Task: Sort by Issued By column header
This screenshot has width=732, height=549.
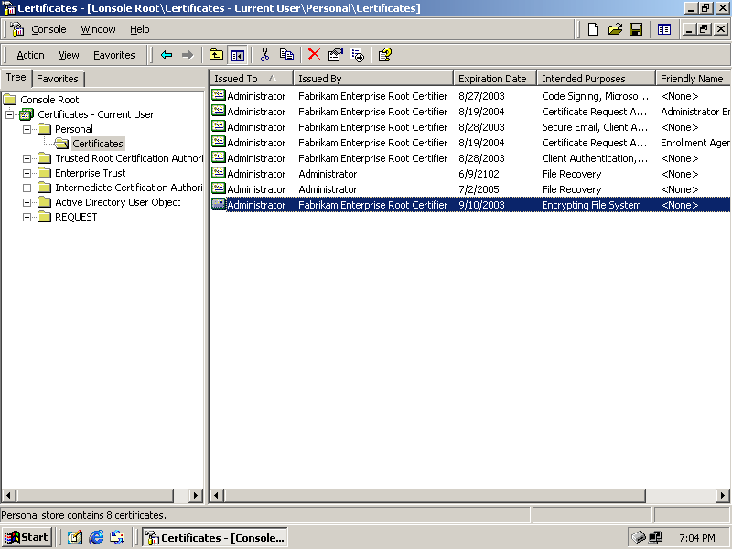Action: [x=372, y=79]
